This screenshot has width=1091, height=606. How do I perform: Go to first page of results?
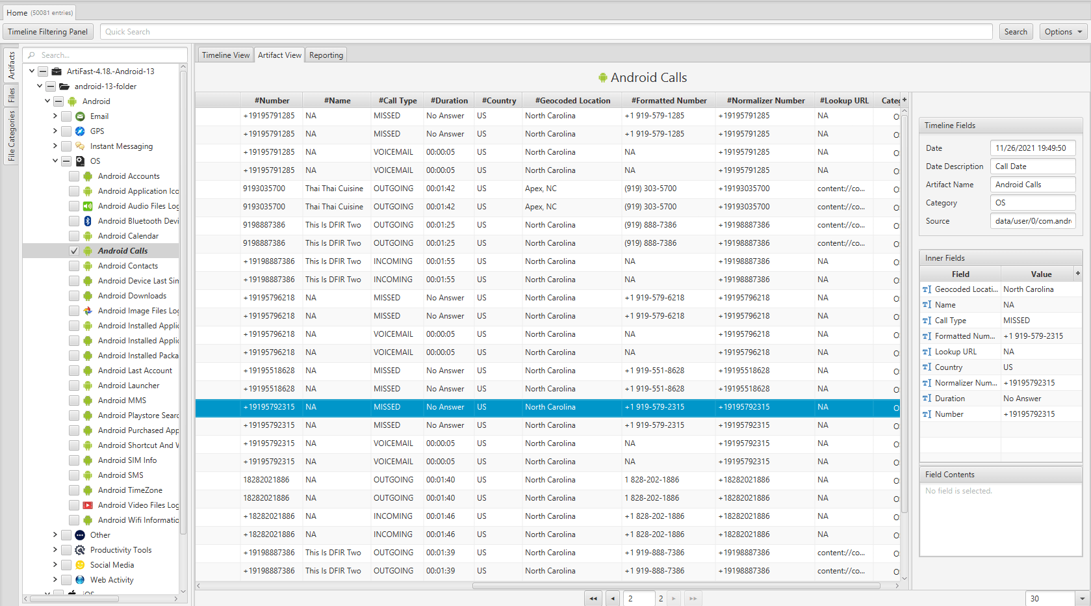coord(593,599)
